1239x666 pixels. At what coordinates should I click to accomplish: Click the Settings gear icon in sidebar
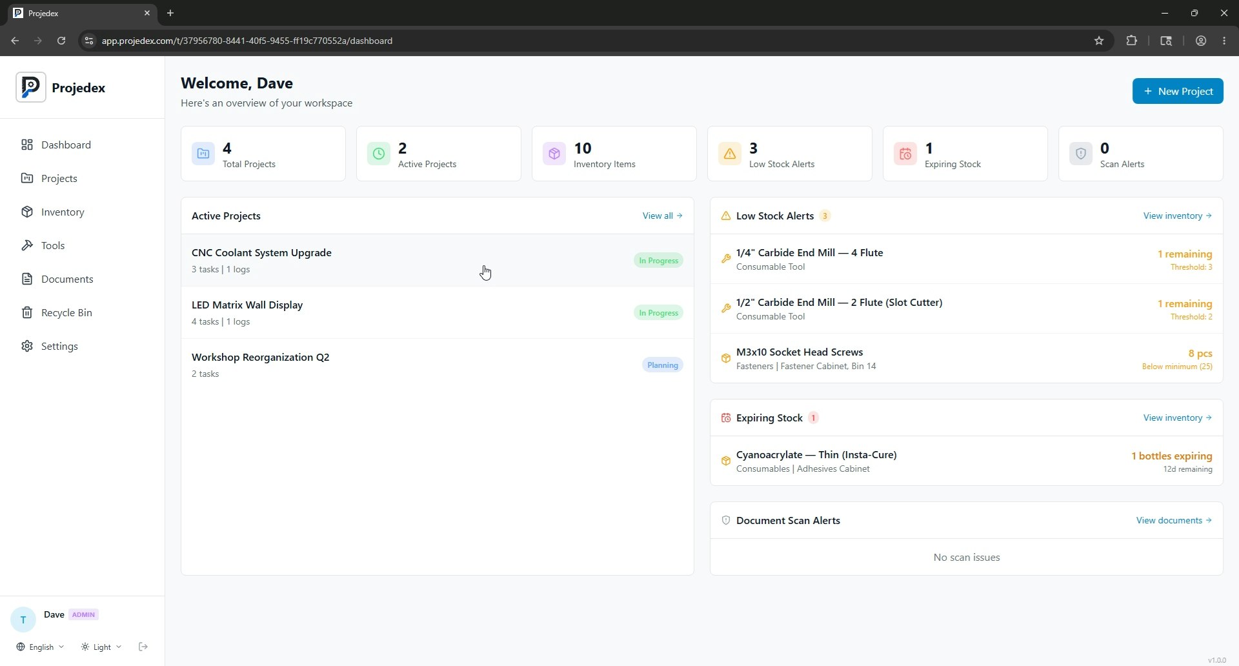pos(27,346)
